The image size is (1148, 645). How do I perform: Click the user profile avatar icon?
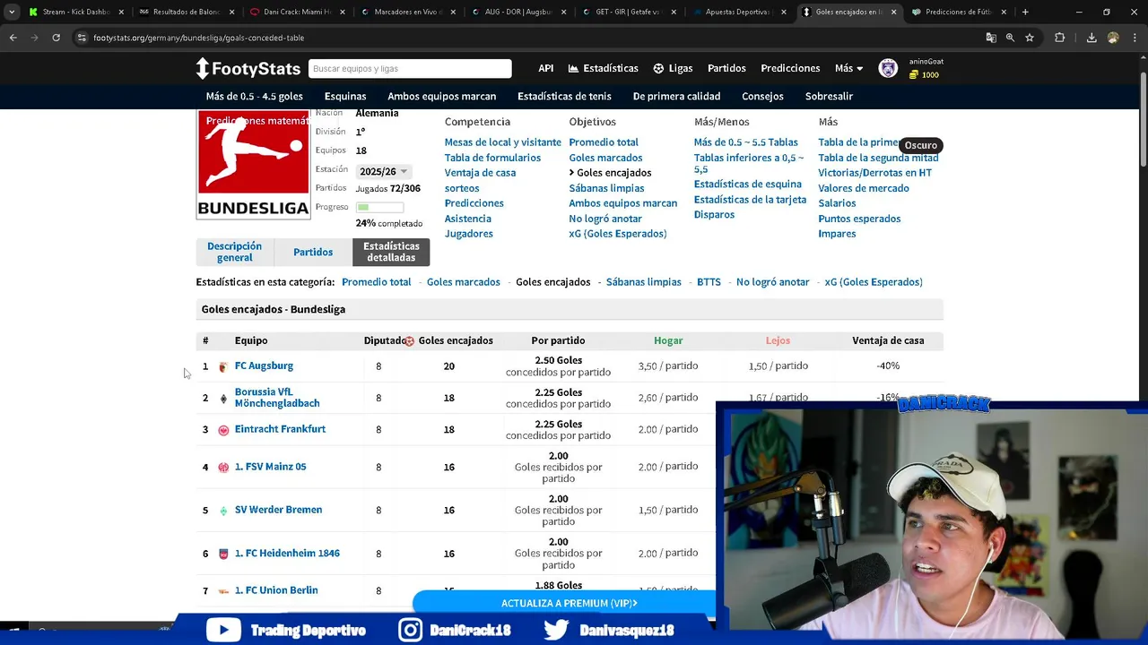888,69
